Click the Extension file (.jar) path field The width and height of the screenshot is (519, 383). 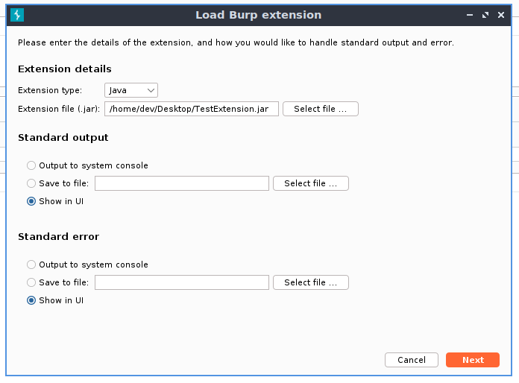tap(192, 109)
